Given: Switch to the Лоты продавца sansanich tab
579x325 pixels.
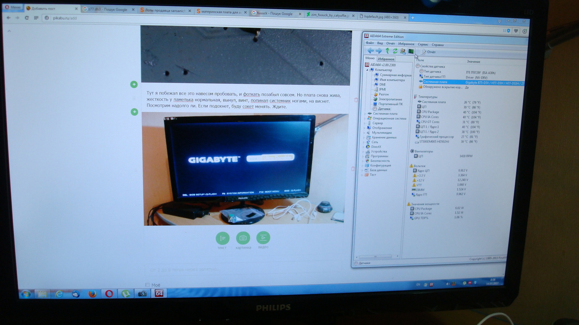Looking at the screenshot, I should (x=165, y=11).
